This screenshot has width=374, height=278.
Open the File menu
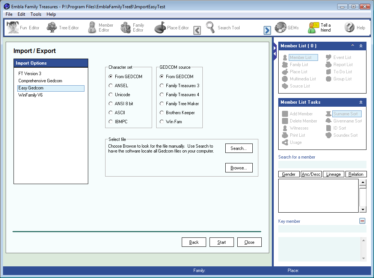click(9, 14)
